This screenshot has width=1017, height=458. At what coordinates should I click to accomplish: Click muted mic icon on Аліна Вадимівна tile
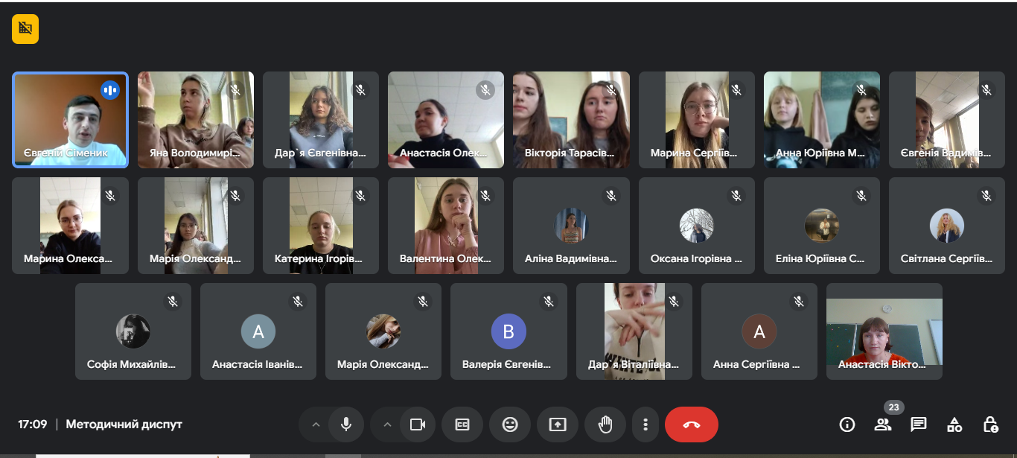[x=611, y=196]
